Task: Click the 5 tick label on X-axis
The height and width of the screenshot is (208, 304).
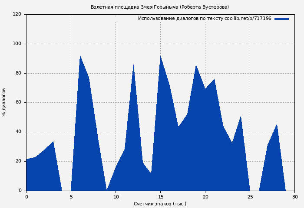Action: (x=71, y=197)
